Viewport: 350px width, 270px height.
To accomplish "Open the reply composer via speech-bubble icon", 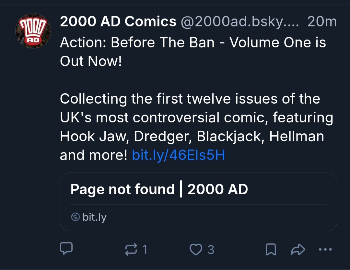I will 66,249.
